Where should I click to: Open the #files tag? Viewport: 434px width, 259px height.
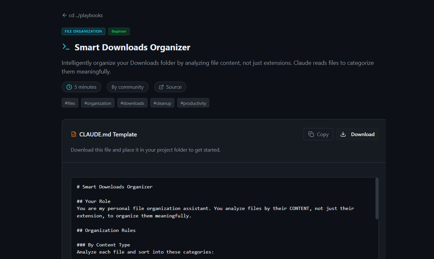click(70, 103)
